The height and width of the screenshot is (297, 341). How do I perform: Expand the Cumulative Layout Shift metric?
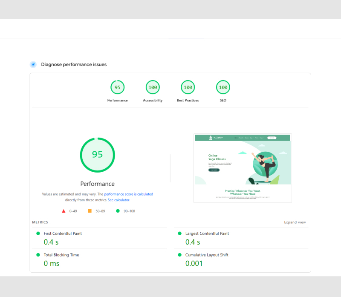click(206, 255)
